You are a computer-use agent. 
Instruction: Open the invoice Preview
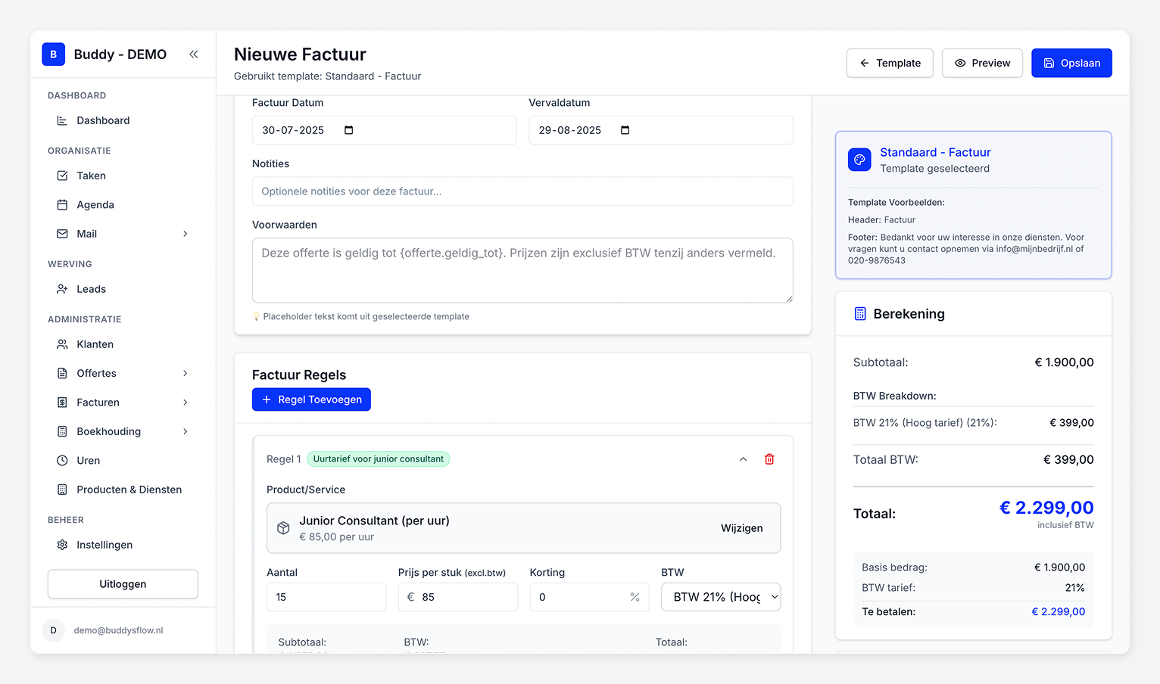tap(982, 63)
